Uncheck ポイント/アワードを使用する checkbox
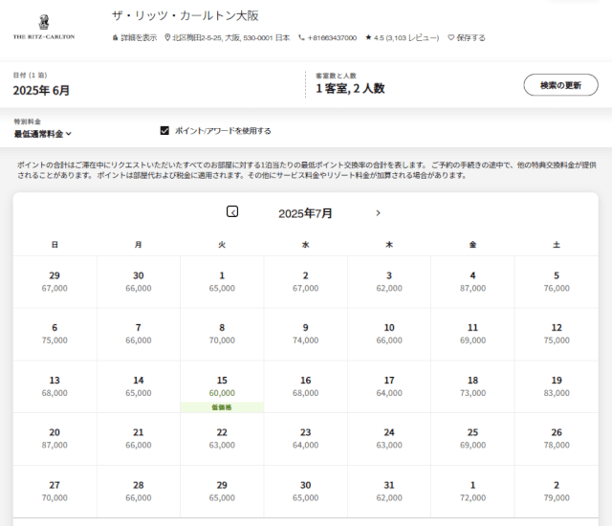This screenshot has height=526, width=612. 164,131
